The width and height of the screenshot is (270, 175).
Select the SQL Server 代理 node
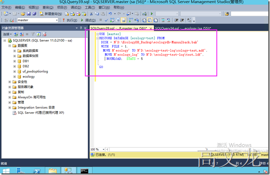point(41,113)
